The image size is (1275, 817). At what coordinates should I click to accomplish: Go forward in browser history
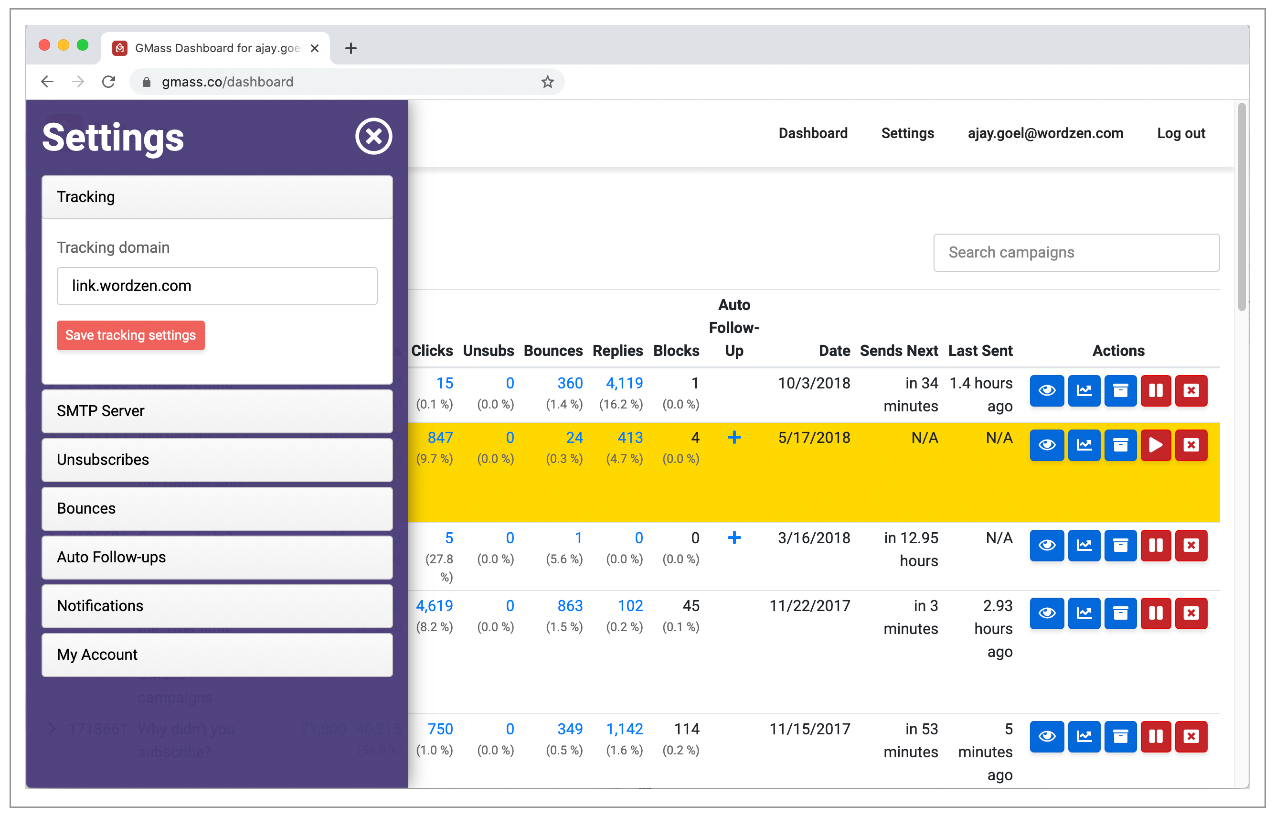point(78,82)
